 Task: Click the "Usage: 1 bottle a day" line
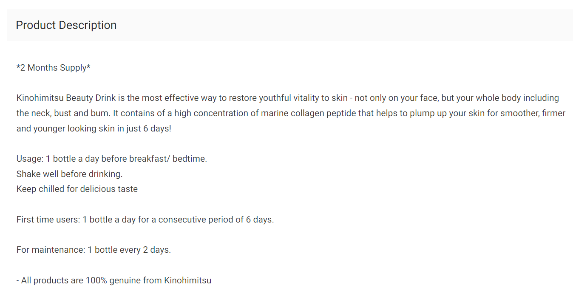[x=112, y=159]
